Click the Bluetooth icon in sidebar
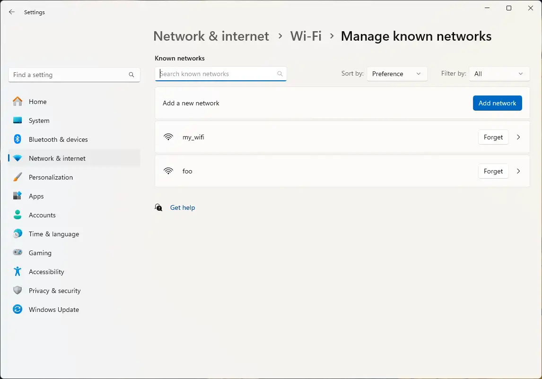 pos(17,139)
